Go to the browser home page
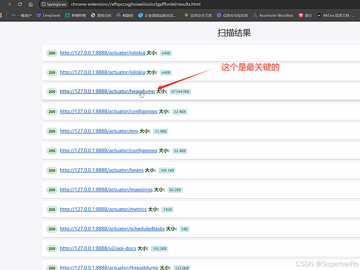 click(30, 4)
